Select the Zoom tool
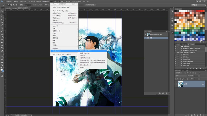The image size is (207, 116). (2, 65)
